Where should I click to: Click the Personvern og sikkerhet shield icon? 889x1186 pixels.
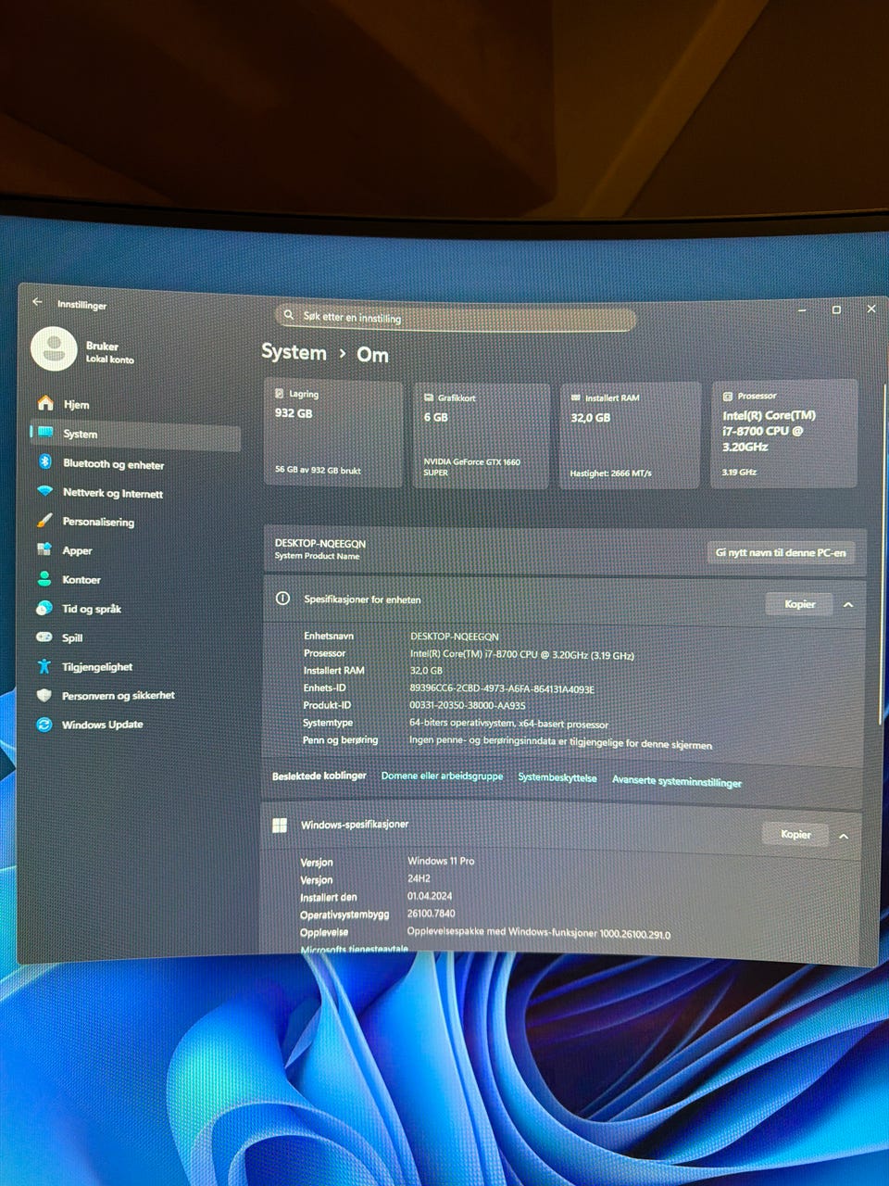click(x=44, y=695)
